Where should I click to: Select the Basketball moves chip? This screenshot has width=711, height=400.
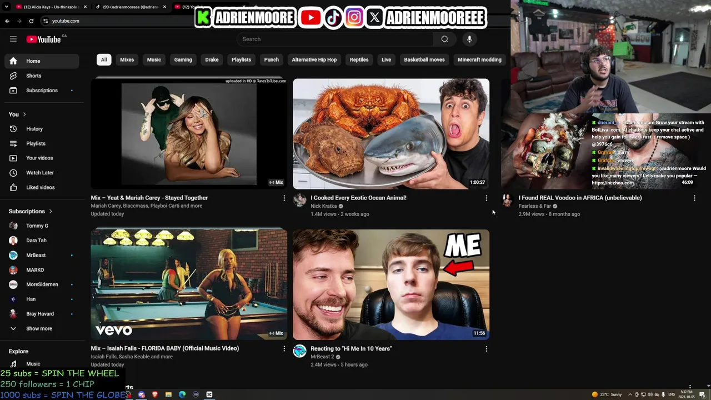(x=424, y=59)
